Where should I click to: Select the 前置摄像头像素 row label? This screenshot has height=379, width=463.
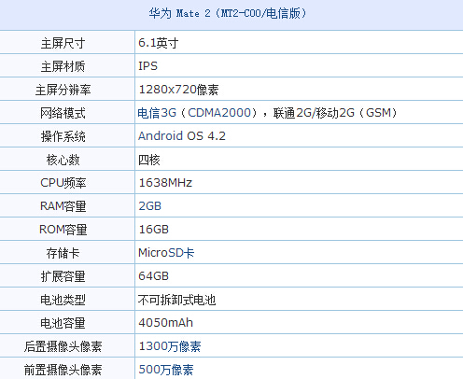[63, 370]
